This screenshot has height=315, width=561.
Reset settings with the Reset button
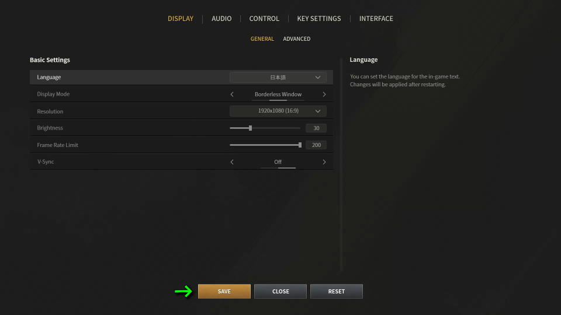pos(337,292)
